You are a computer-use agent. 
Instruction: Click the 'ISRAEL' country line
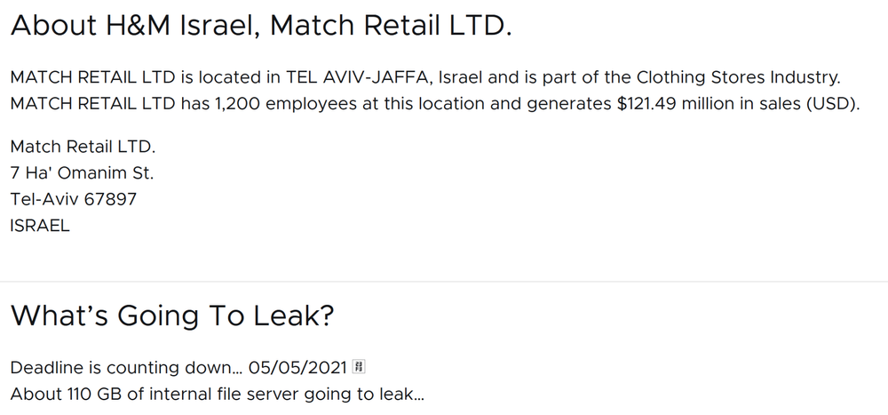click(40, 226)
